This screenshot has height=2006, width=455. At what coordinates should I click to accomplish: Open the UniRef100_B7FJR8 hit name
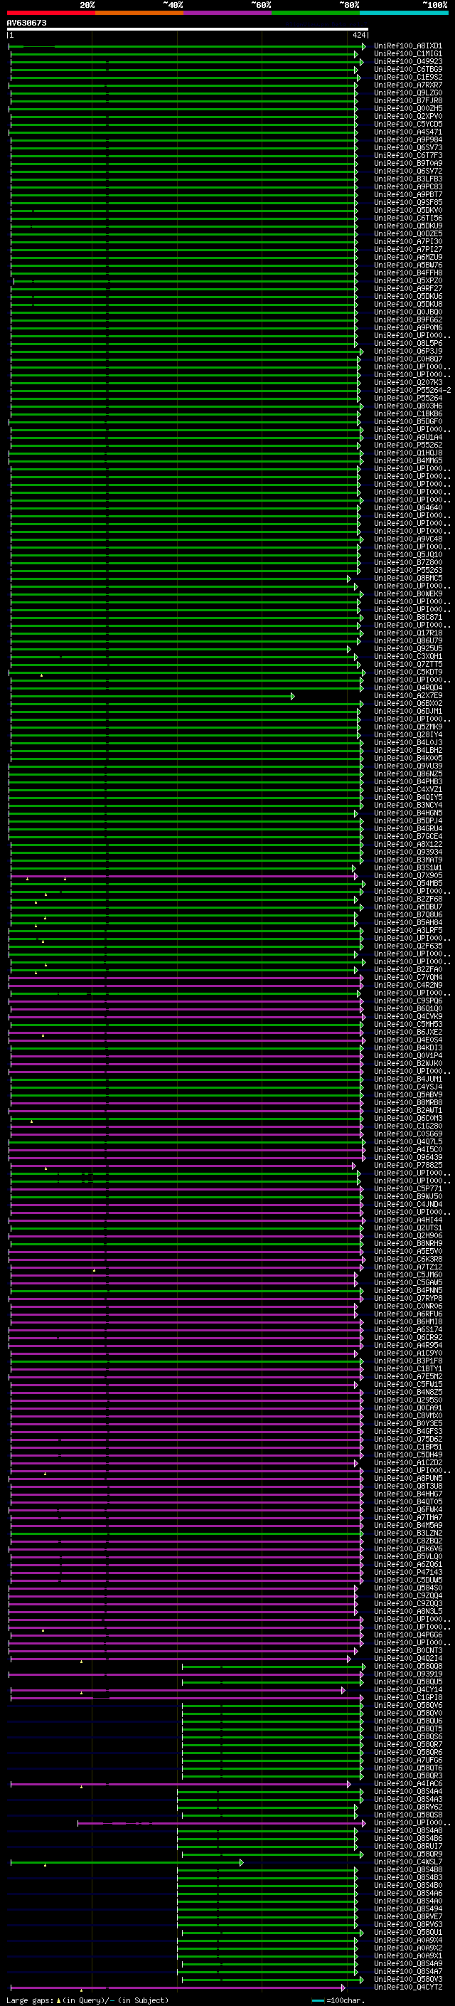(407, 100)
